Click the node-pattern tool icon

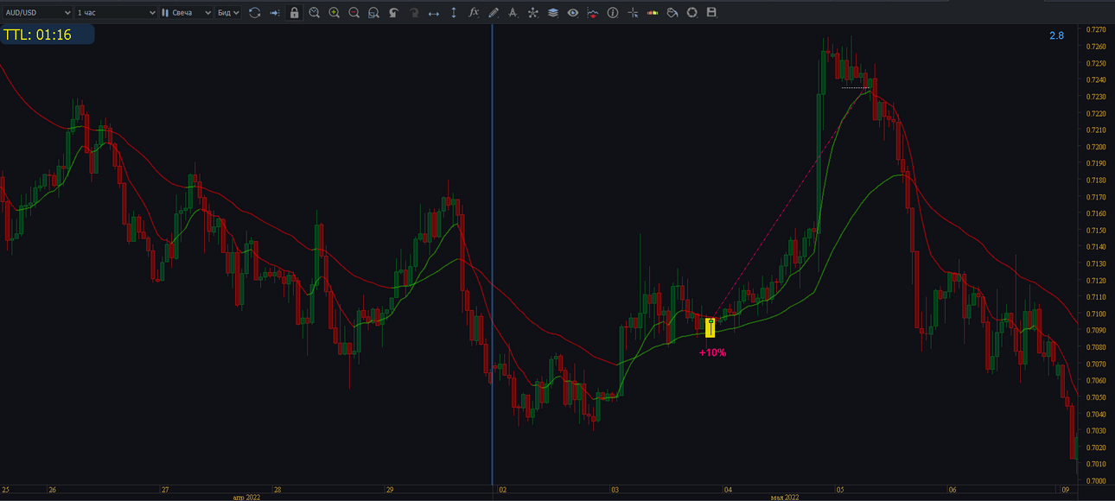click(x=533, y=13)
